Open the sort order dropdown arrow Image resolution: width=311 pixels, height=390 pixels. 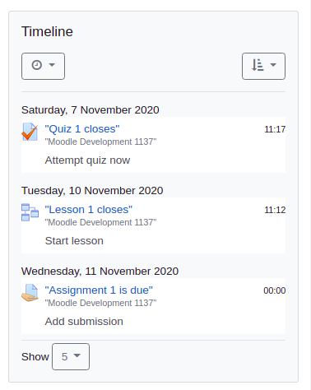pyautogui.click(x=273, y=65)
